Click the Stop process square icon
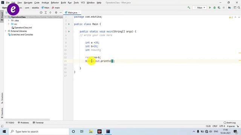Viewport: 241px width, 135px height. [x=224, y=7]
